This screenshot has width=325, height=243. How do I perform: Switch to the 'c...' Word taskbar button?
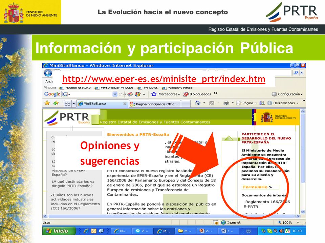(228, 231)
